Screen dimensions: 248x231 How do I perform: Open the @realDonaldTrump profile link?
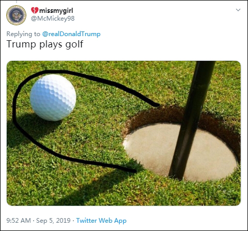pyautogui.click(x=71, y=34)
